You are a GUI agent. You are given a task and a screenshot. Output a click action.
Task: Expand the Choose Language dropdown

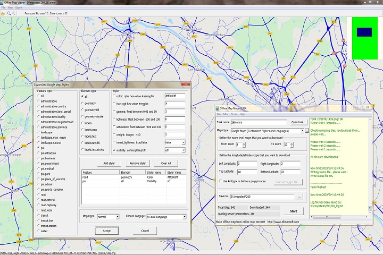(184, 217)
